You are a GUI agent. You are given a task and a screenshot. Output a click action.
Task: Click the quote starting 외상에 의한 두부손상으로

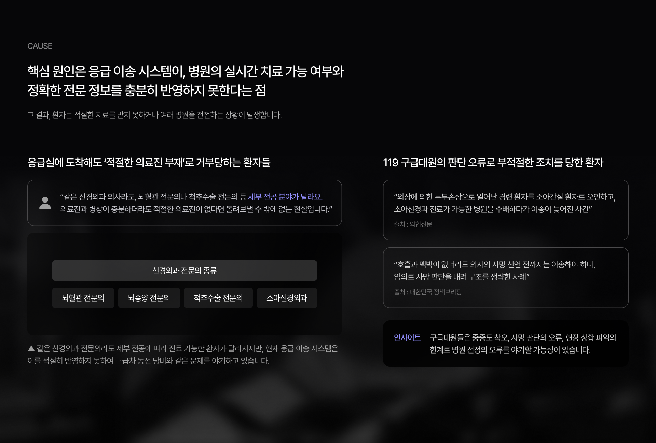[x=505, y=203]
